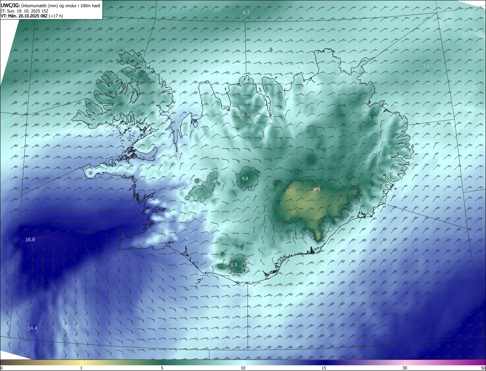Click the 16.8 value off the west coast
Image resolution: width=486 pixels, height=371 pixels.
point(30,239)
